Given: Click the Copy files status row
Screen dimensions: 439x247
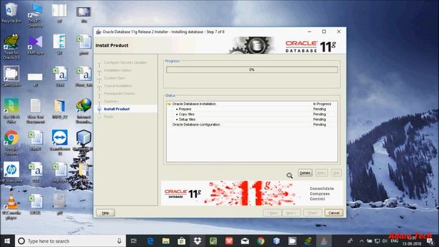Looking at the screenshot, I should click(252, 115).
